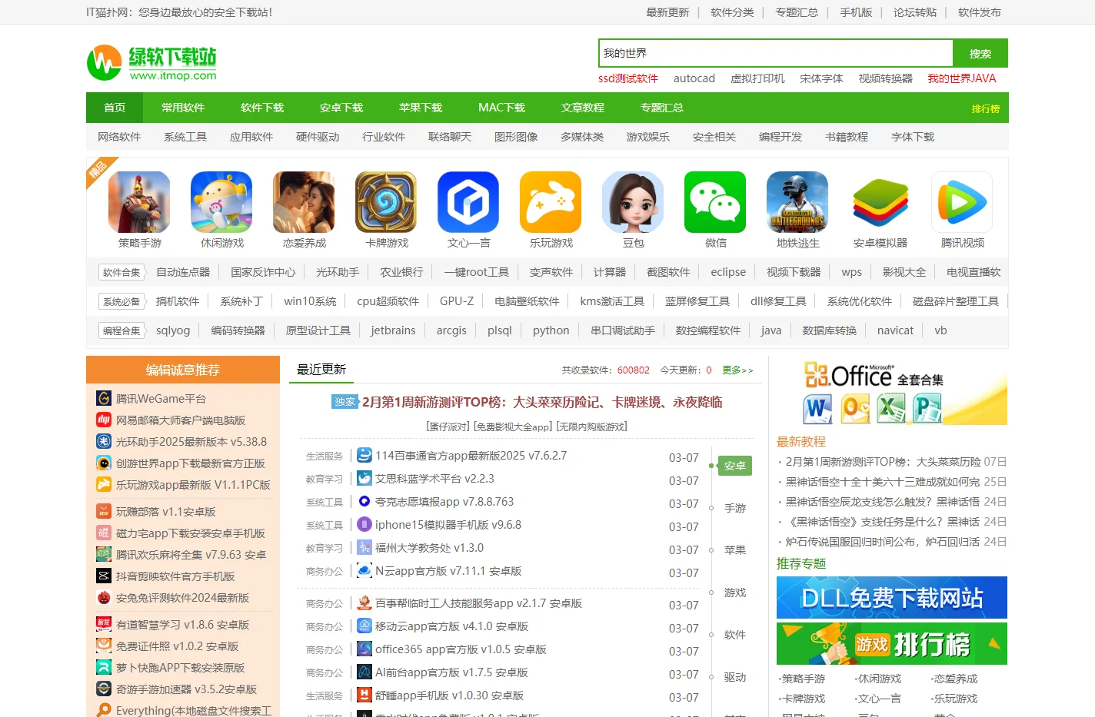The height and width of the screenshot is (717, 1095).
Task: Click the 夸克志愿填报 app icon in list
Action: coord(364,501)
